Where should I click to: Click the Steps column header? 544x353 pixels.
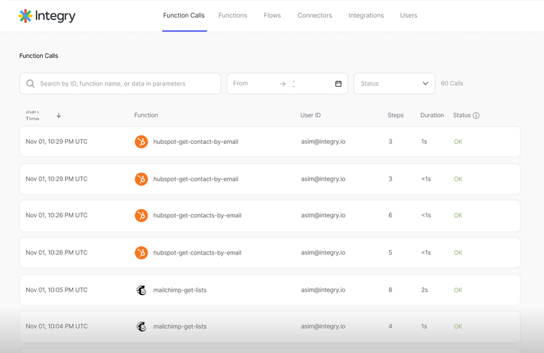click(396, 115)
